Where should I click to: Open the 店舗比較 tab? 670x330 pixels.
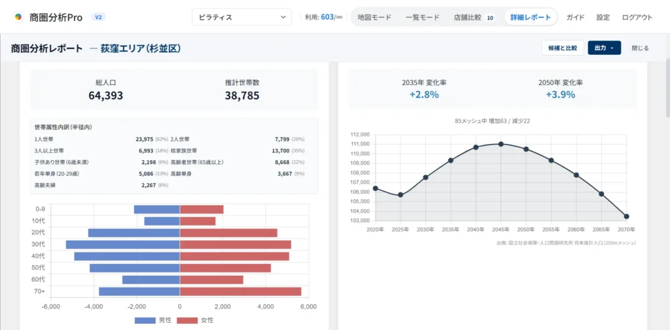tap(467, 18)
